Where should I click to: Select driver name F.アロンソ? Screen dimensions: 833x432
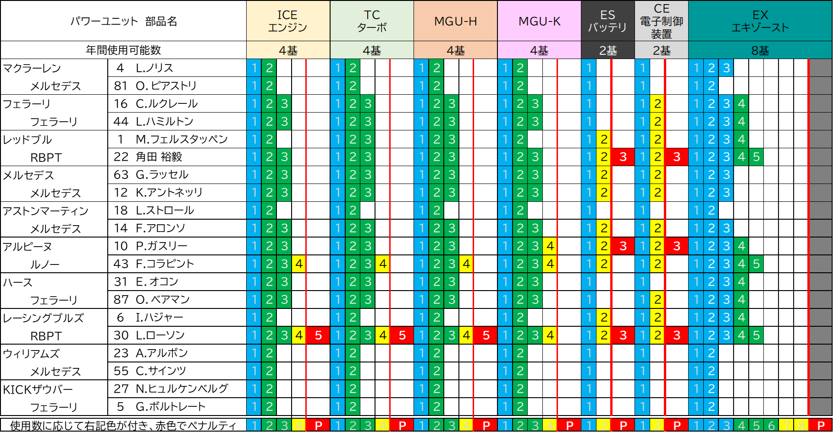click(x=160, y=228)
